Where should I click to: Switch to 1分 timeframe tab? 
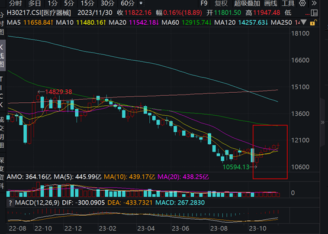click(53, 4)
